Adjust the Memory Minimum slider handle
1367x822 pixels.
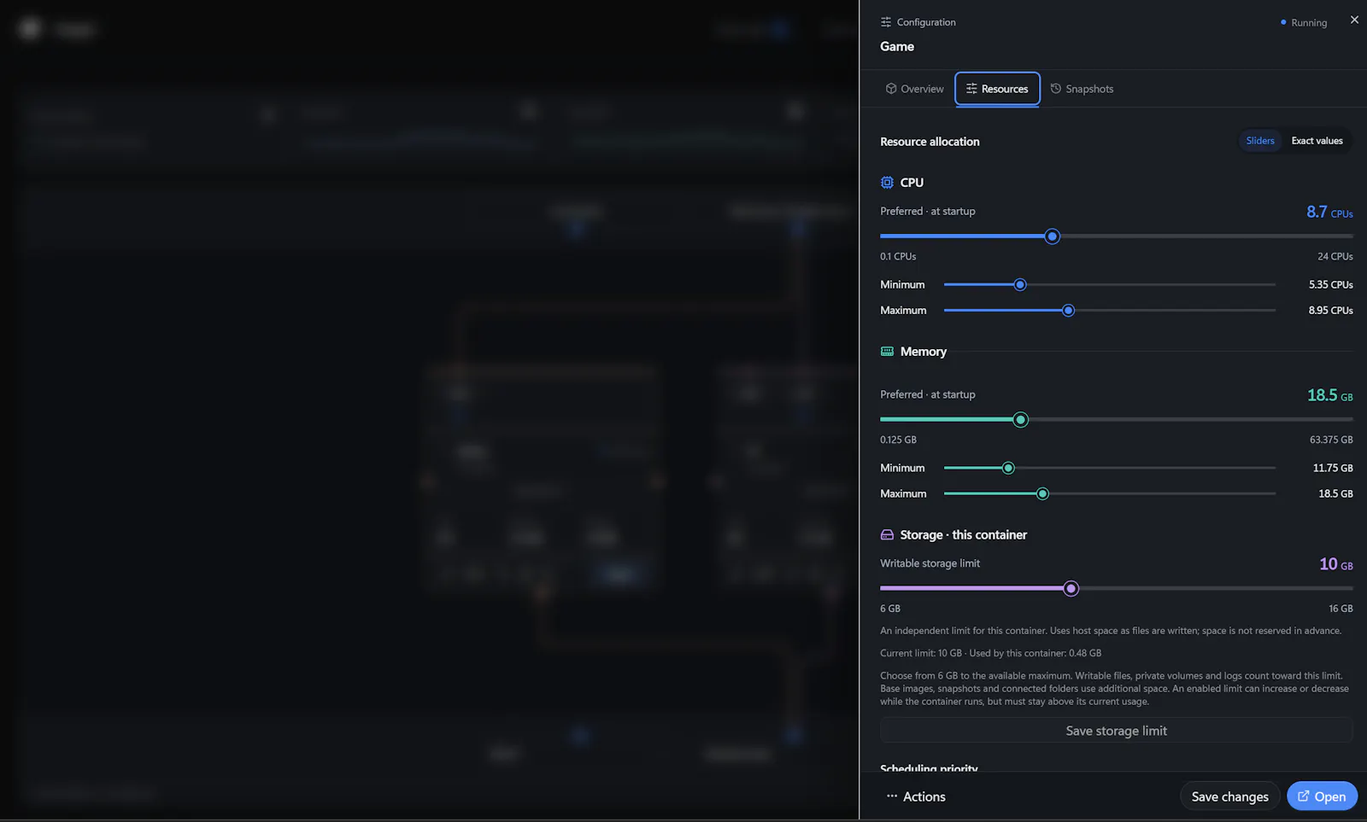(x=1008, y=469)
